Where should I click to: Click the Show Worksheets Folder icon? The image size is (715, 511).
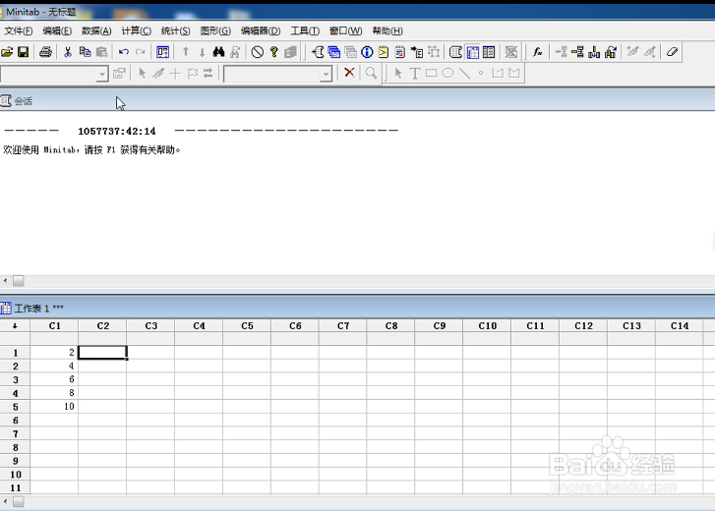click(334, 52)
